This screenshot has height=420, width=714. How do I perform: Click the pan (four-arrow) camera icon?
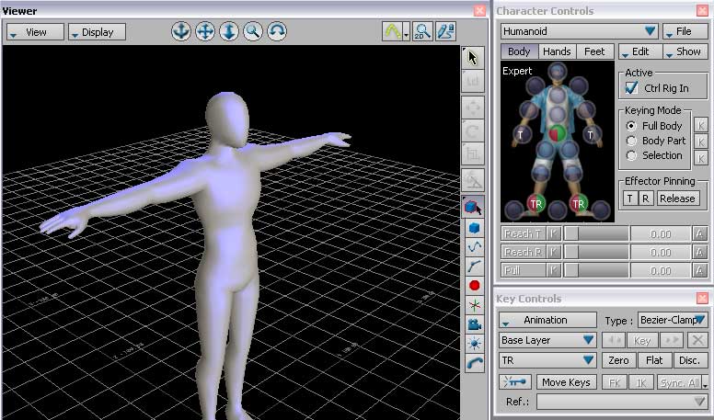click(205, 31)
